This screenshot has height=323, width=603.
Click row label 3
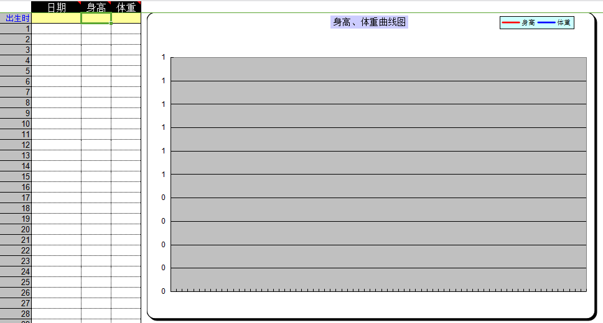click(16, 50)
